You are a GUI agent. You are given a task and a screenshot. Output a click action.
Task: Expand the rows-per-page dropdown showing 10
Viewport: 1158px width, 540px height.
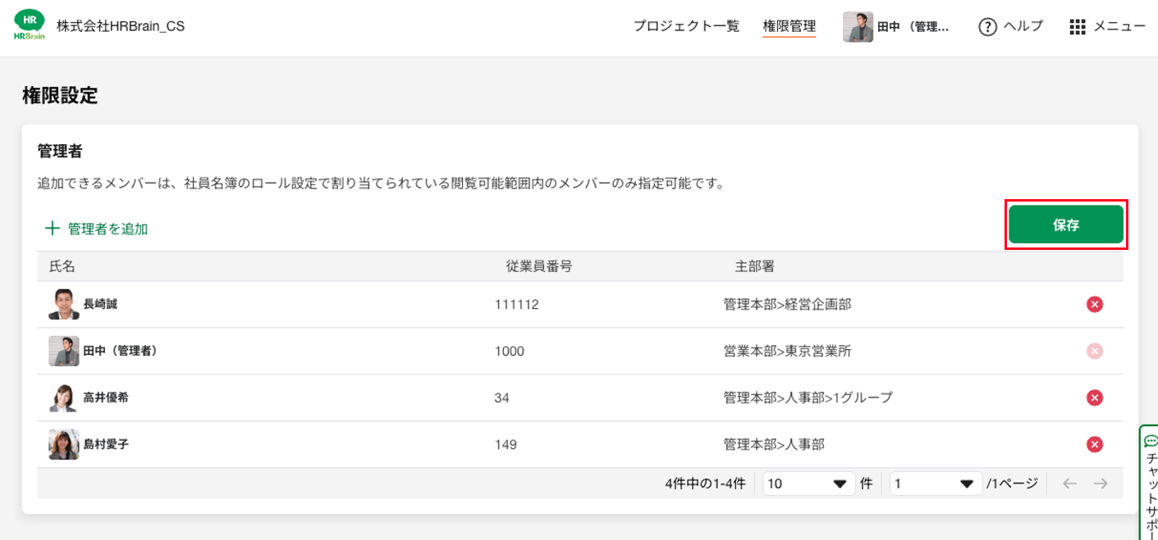point(808,483)
